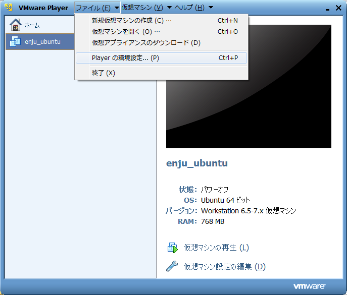Image resolution: width=347 pixels, height=295 pixels.
Task: Click the 768 MB RAM value
Action: (x=213, y=221)
